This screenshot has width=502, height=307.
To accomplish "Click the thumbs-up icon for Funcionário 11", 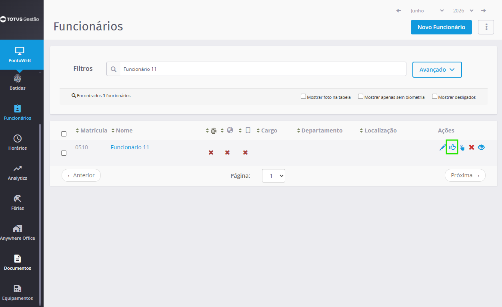I will (452, 147).
